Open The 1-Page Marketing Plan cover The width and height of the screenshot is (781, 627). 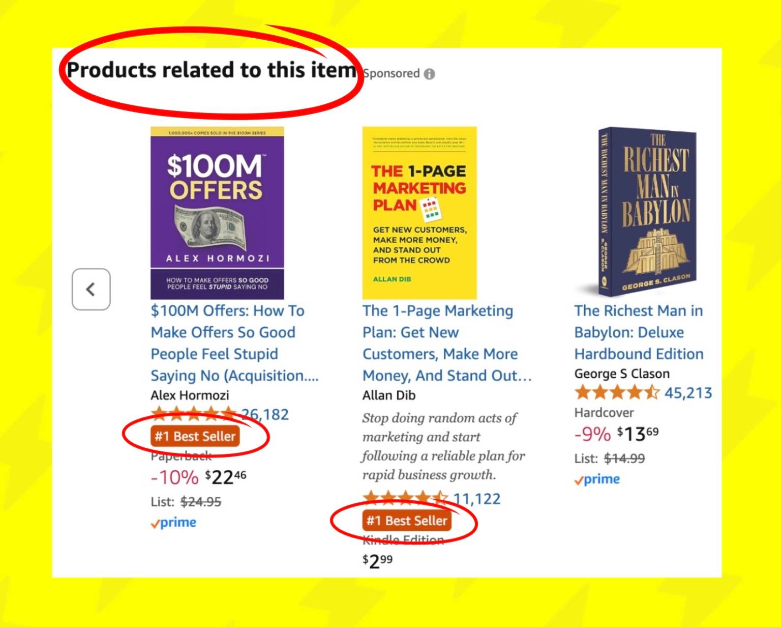pyautogui.click(x=419, y=213)
